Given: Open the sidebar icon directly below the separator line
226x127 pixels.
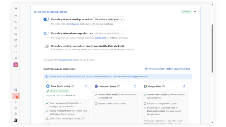Looking at the screenshot, I should coord(16,34).
